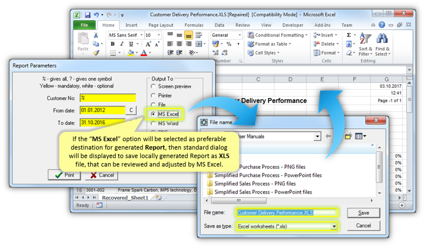
Task: Click the Merge & Center icon
Action: [x=199, y=44]
